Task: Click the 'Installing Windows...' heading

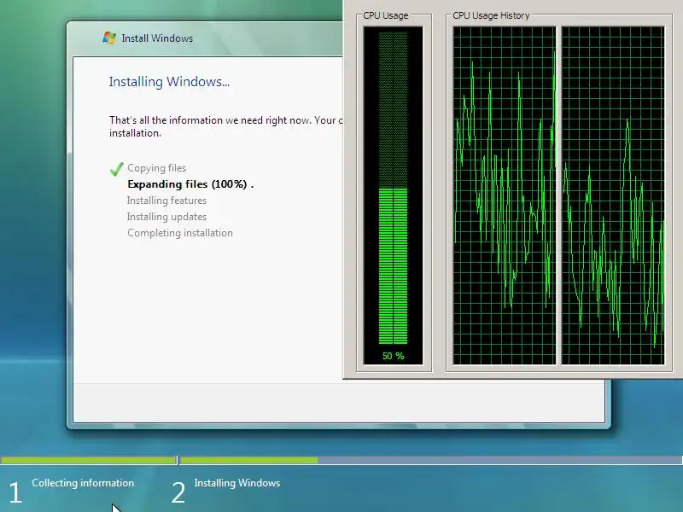Action: 169,82
